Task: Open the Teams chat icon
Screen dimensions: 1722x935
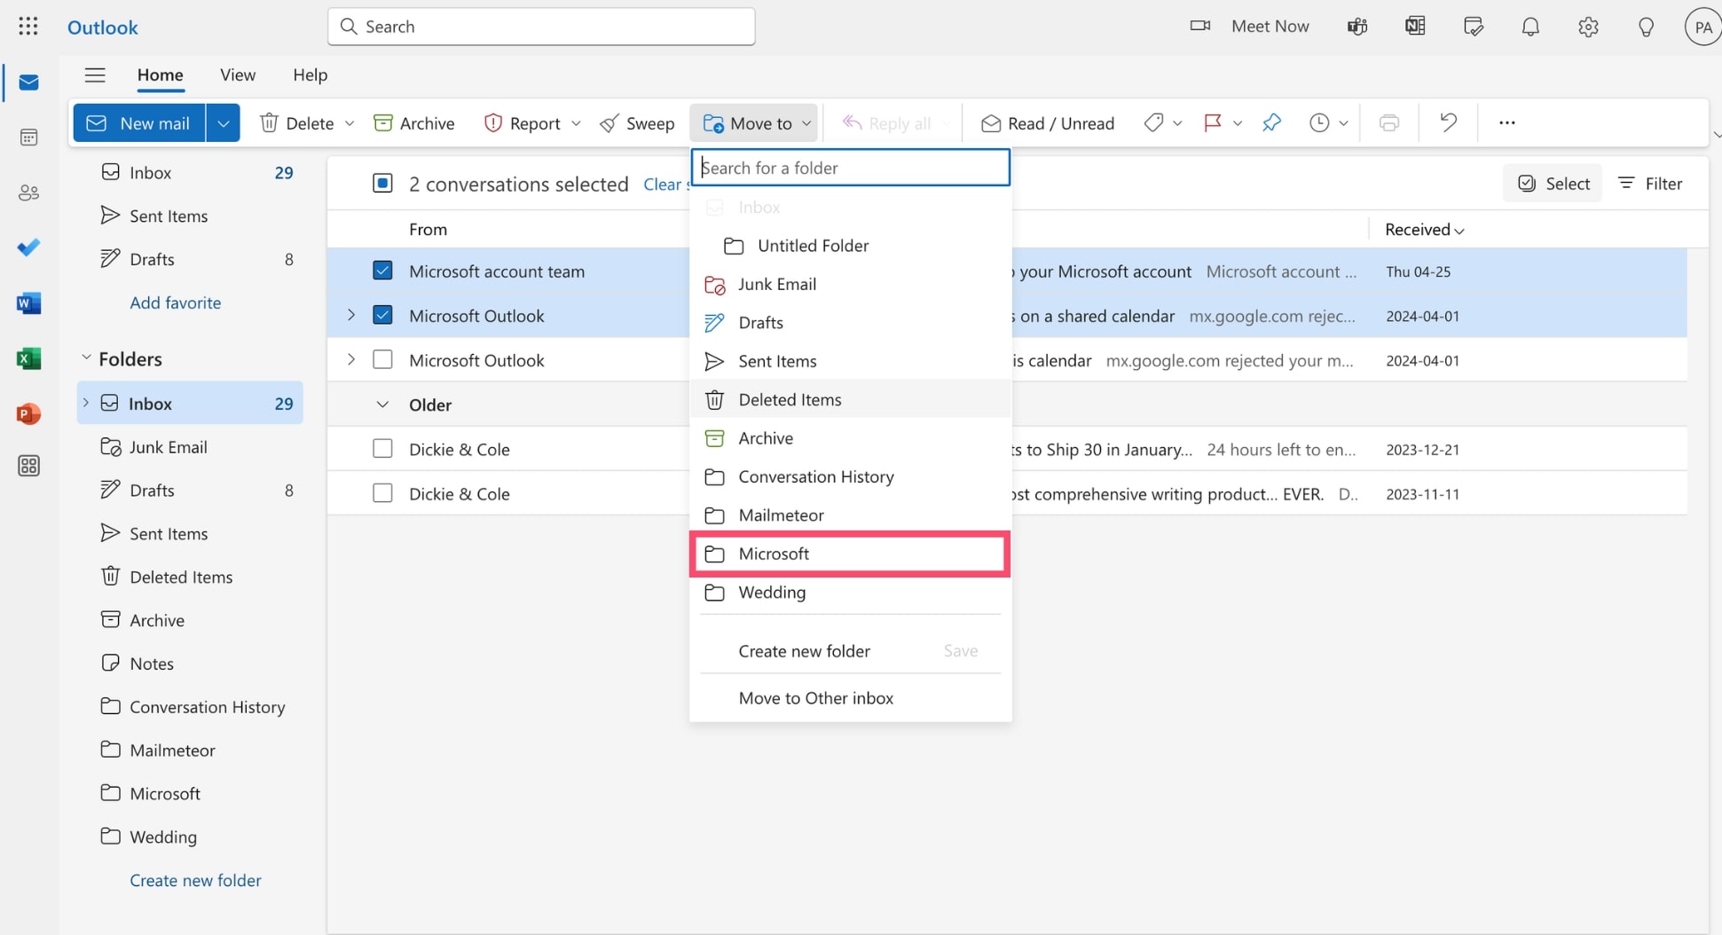Action: click(1357, 27)
